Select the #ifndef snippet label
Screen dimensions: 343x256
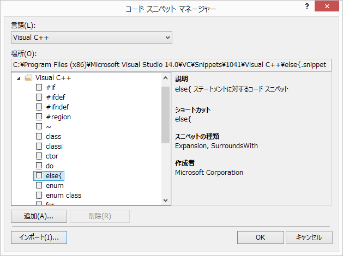coord(57,107)
